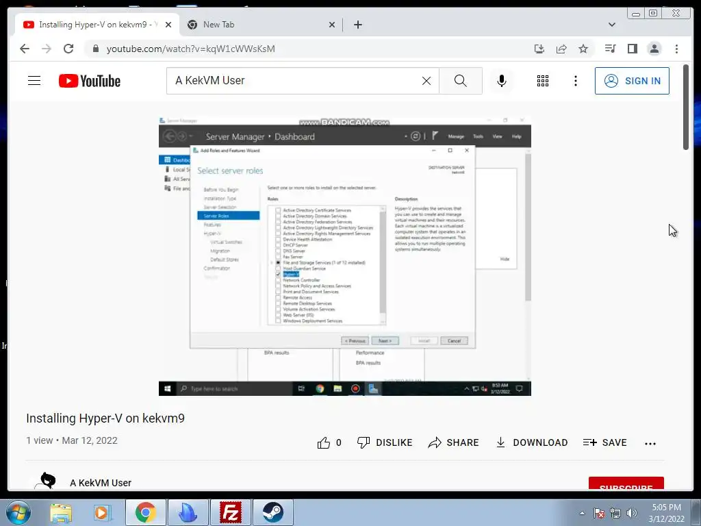701x526 pixels.
Task: Click the share page icon in address bar
Action: click(561, 49)
